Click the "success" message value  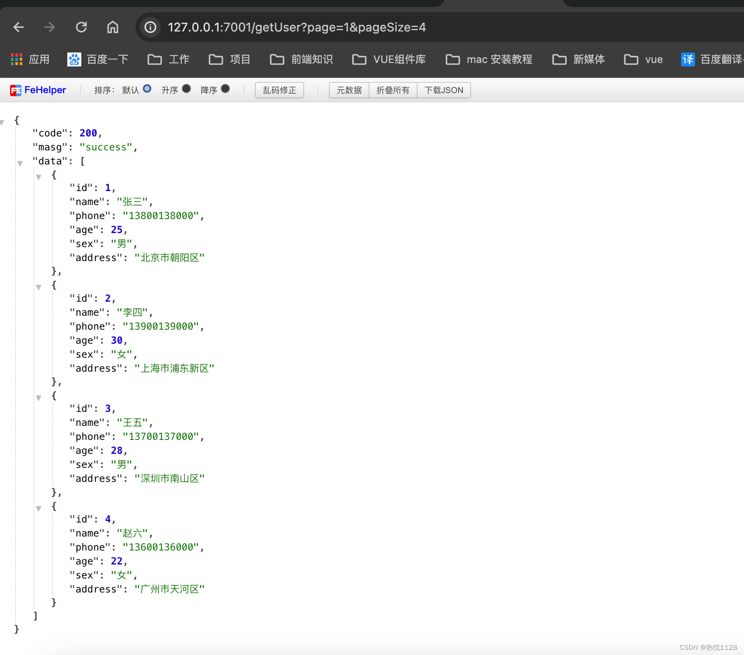pyautogui.click(x=106, y=147)
